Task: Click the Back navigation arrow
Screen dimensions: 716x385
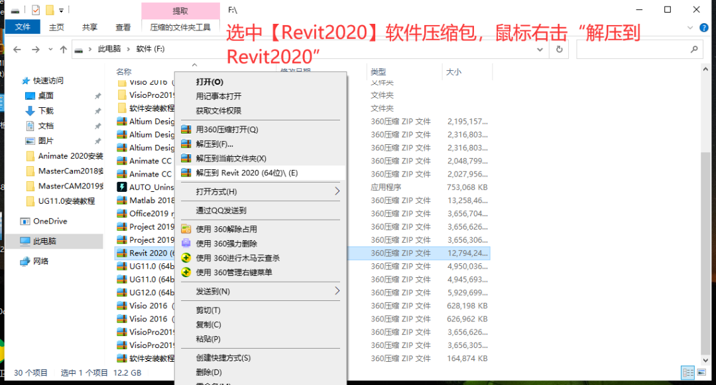Action: (x=17, y=49)
